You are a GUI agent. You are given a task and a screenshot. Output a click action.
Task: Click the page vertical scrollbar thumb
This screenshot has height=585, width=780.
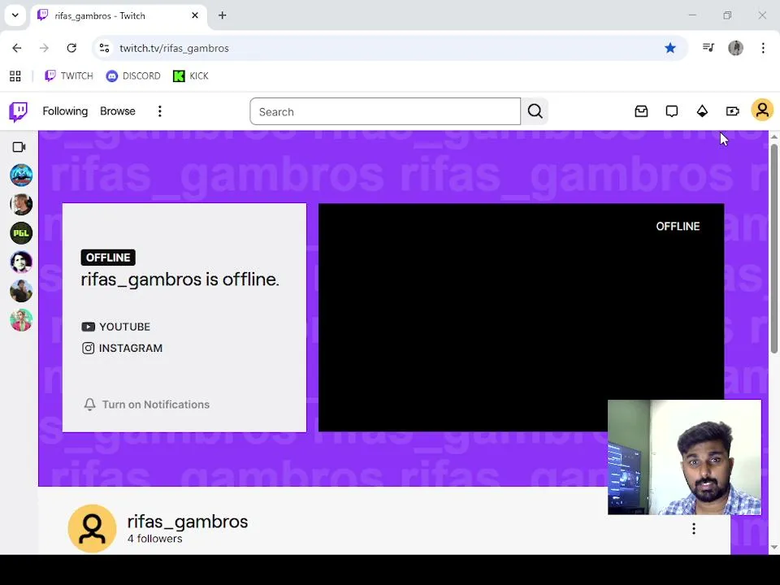(774, 249)
